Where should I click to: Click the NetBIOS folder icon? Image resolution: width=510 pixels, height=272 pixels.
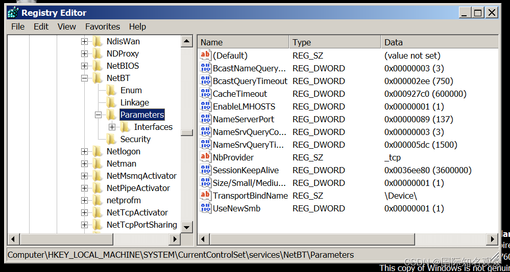point(98,66)
